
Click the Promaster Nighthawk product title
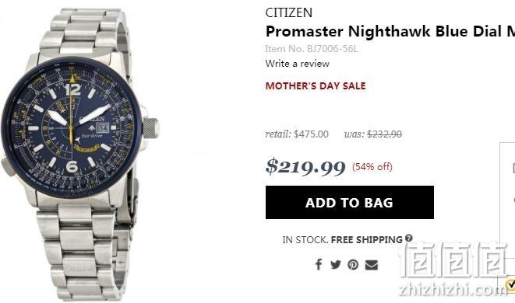click(390, 31)
